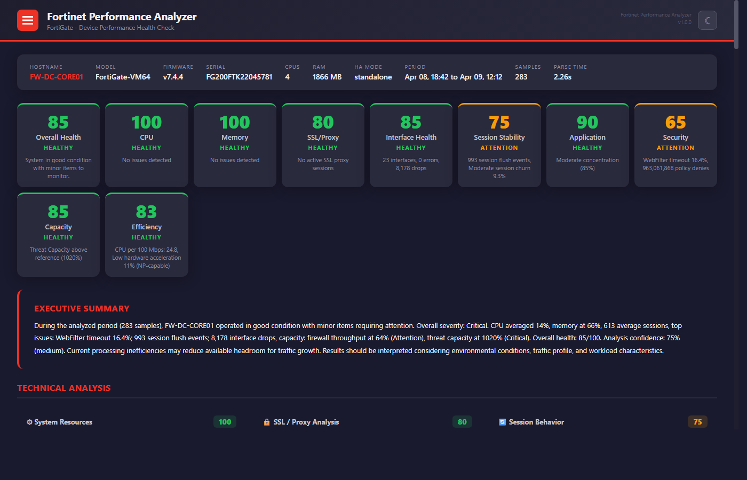Click the CPU score showing 100
The width and height of the screenshot is (747, 480).
[146, 122]
